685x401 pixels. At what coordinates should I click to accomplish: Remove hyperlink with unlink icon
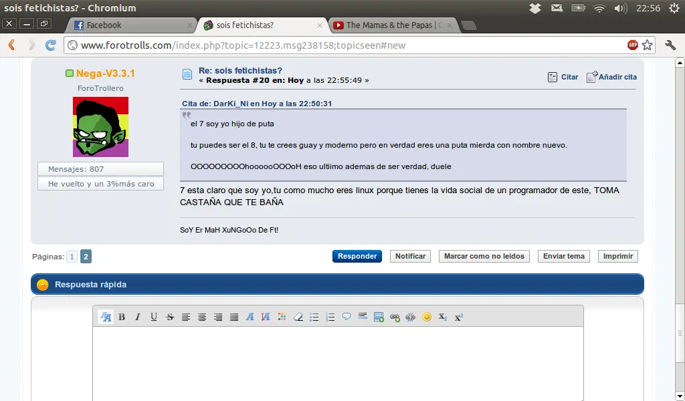coord(410,317)
